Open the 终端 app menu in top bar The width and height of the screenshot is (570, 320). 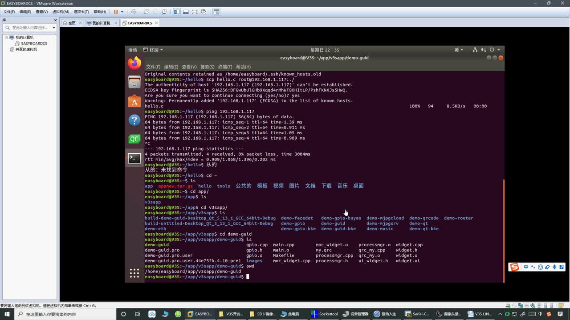pos(153,50)
